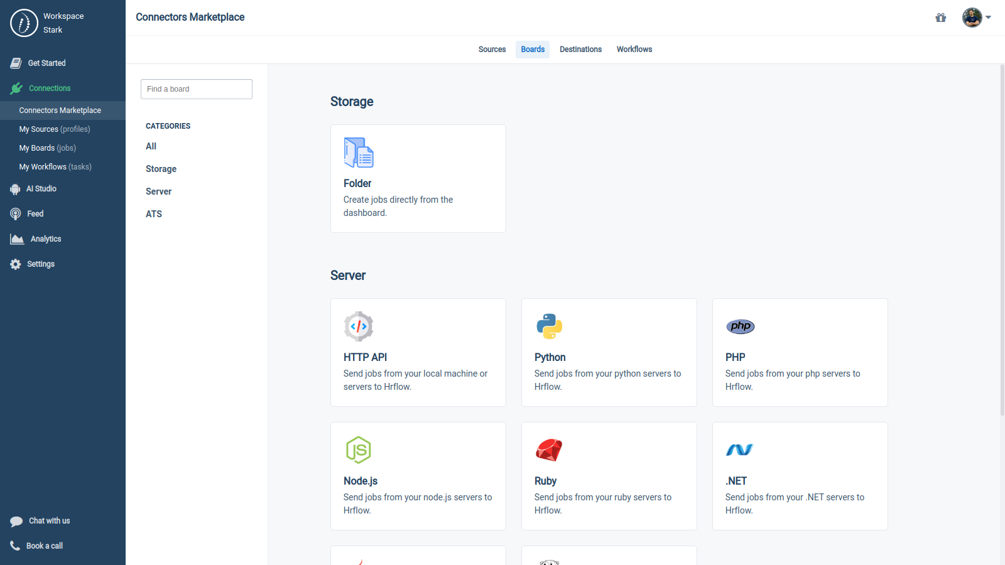Click the Get Started sidebar label
This screenshot has width=1005, height=565.
(x=46, y=63)
